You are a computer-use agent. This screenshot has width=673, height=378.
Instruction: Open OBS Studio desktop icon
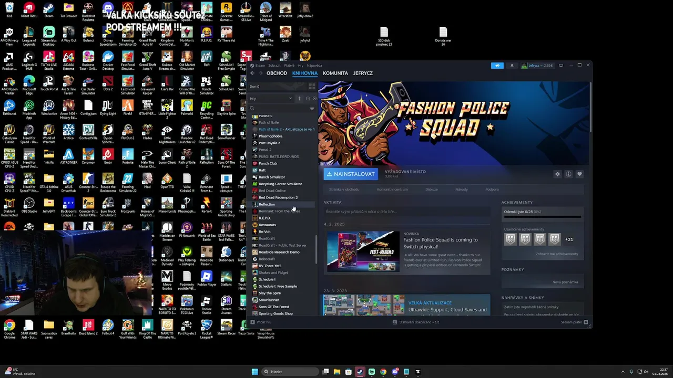point(29,205)
